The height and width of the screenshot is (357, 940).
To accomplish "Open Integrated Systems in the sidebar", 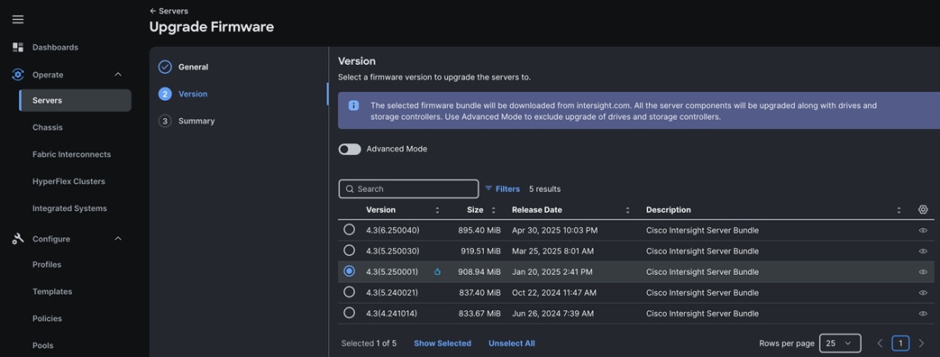I will click(69, 208).
